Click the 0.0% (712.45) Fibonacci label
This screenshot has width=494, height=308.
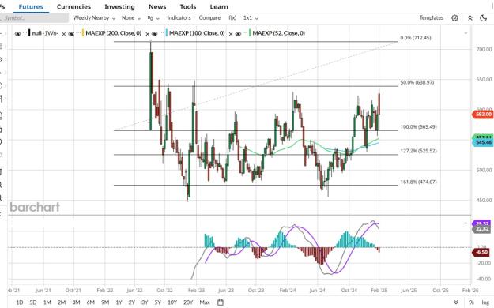pyautogui.click(x=416, y=38)
